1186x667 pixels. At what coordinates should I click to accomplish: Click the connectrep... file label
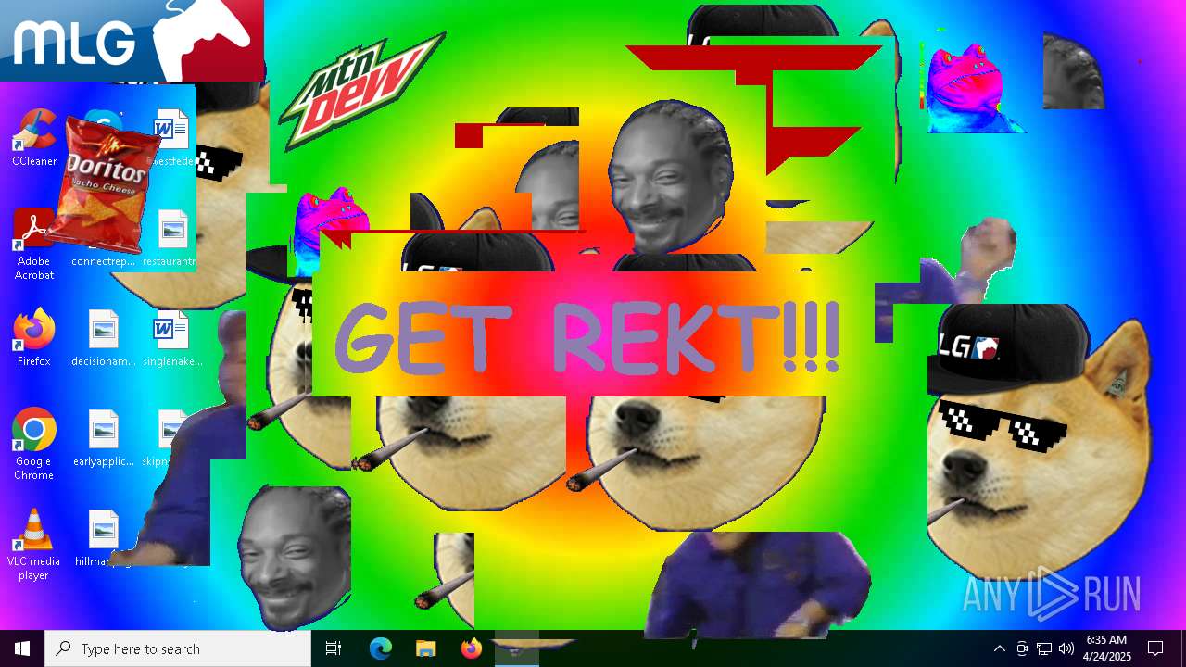point(104,261)
